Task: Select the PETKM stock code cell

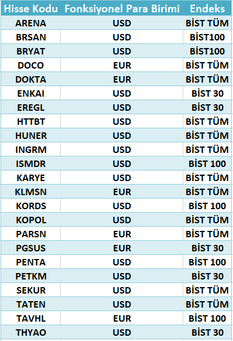Action: [x=31, y=276]
